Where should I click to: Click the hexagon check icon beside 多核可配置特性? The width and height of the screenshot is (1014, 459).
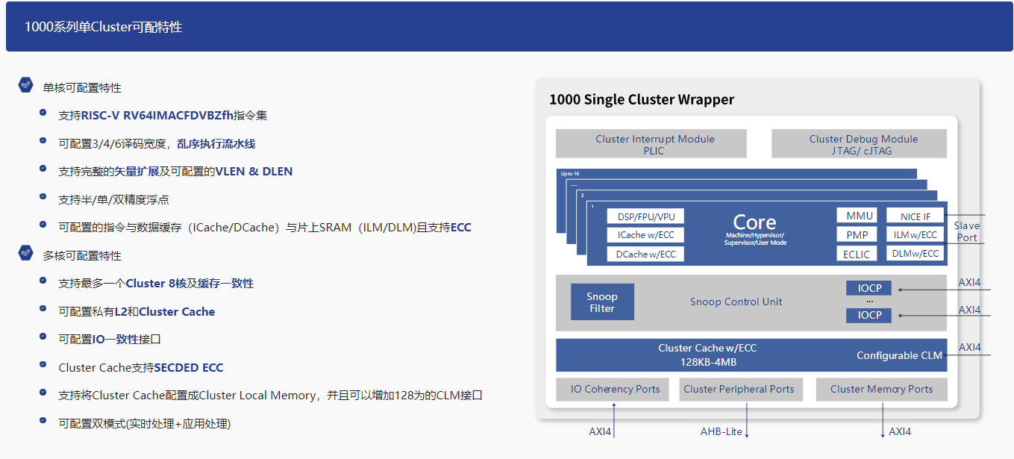pos(26,254)
